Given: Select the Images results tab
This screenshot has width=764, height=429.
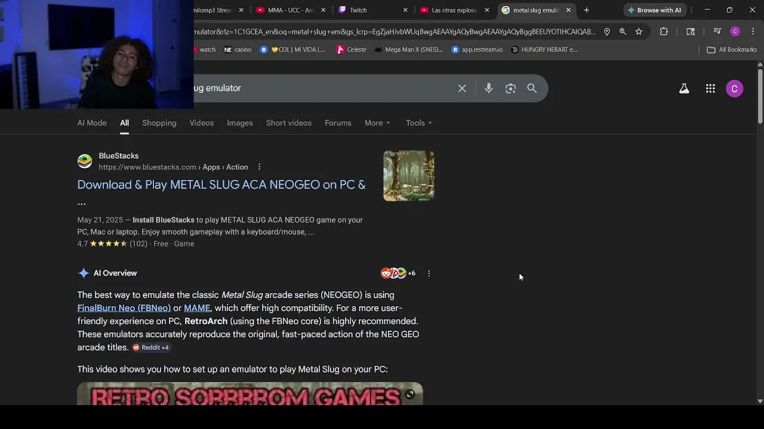Looking at the screenshot, I should [x=240, y=123].
